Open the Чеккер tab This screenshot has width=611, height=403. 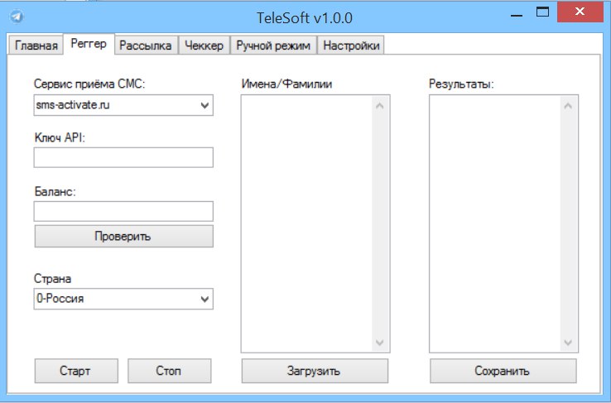(204, 46)
